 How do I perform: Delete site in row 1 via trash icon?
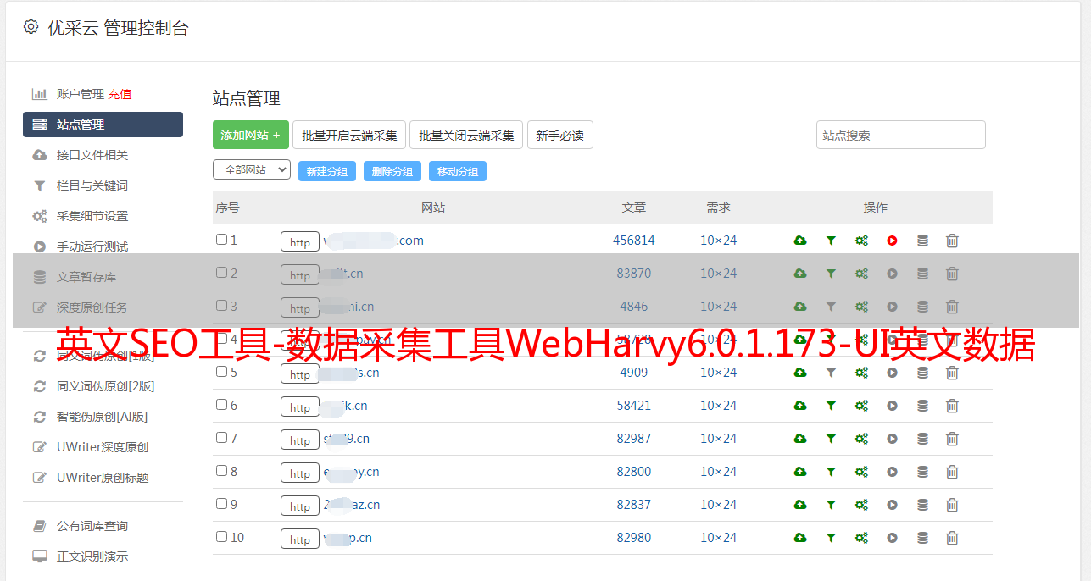click(952, 241)
